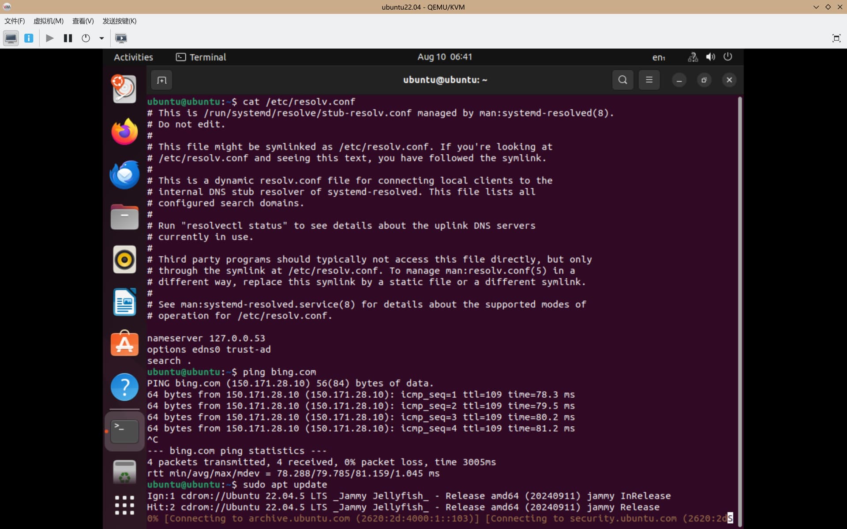Open the manage snapshots toolbar icon
Viewport: 847px width, 529px height.
click(121, 38)
